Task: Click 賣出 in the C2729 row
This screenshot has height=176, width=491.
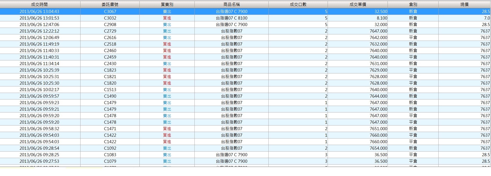Action: point(167,31)
